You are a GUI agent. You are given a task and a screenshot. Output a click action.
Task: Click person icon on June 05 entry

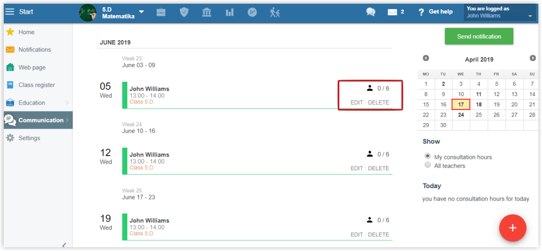370,88
